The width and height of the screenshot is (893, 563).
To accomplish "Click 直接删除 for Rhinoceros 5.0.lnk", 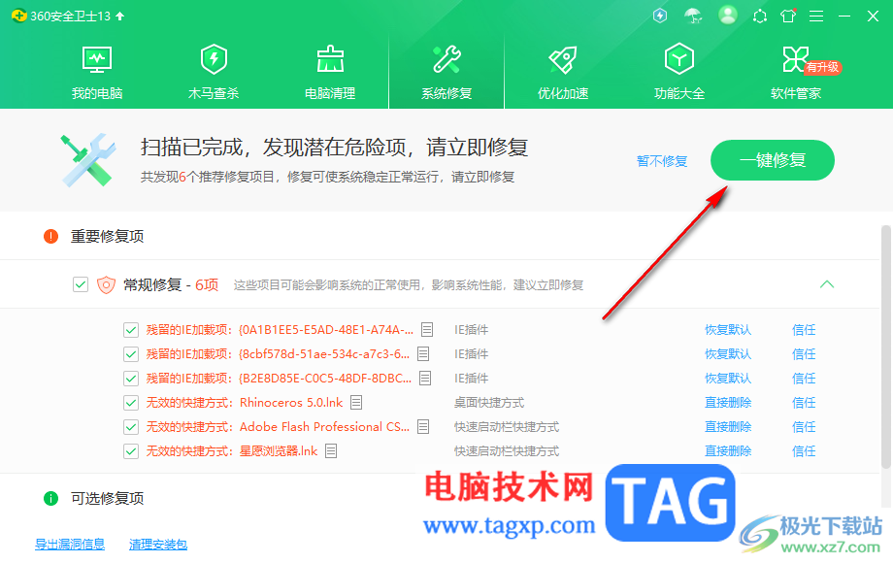I will (x=728, y=403).
